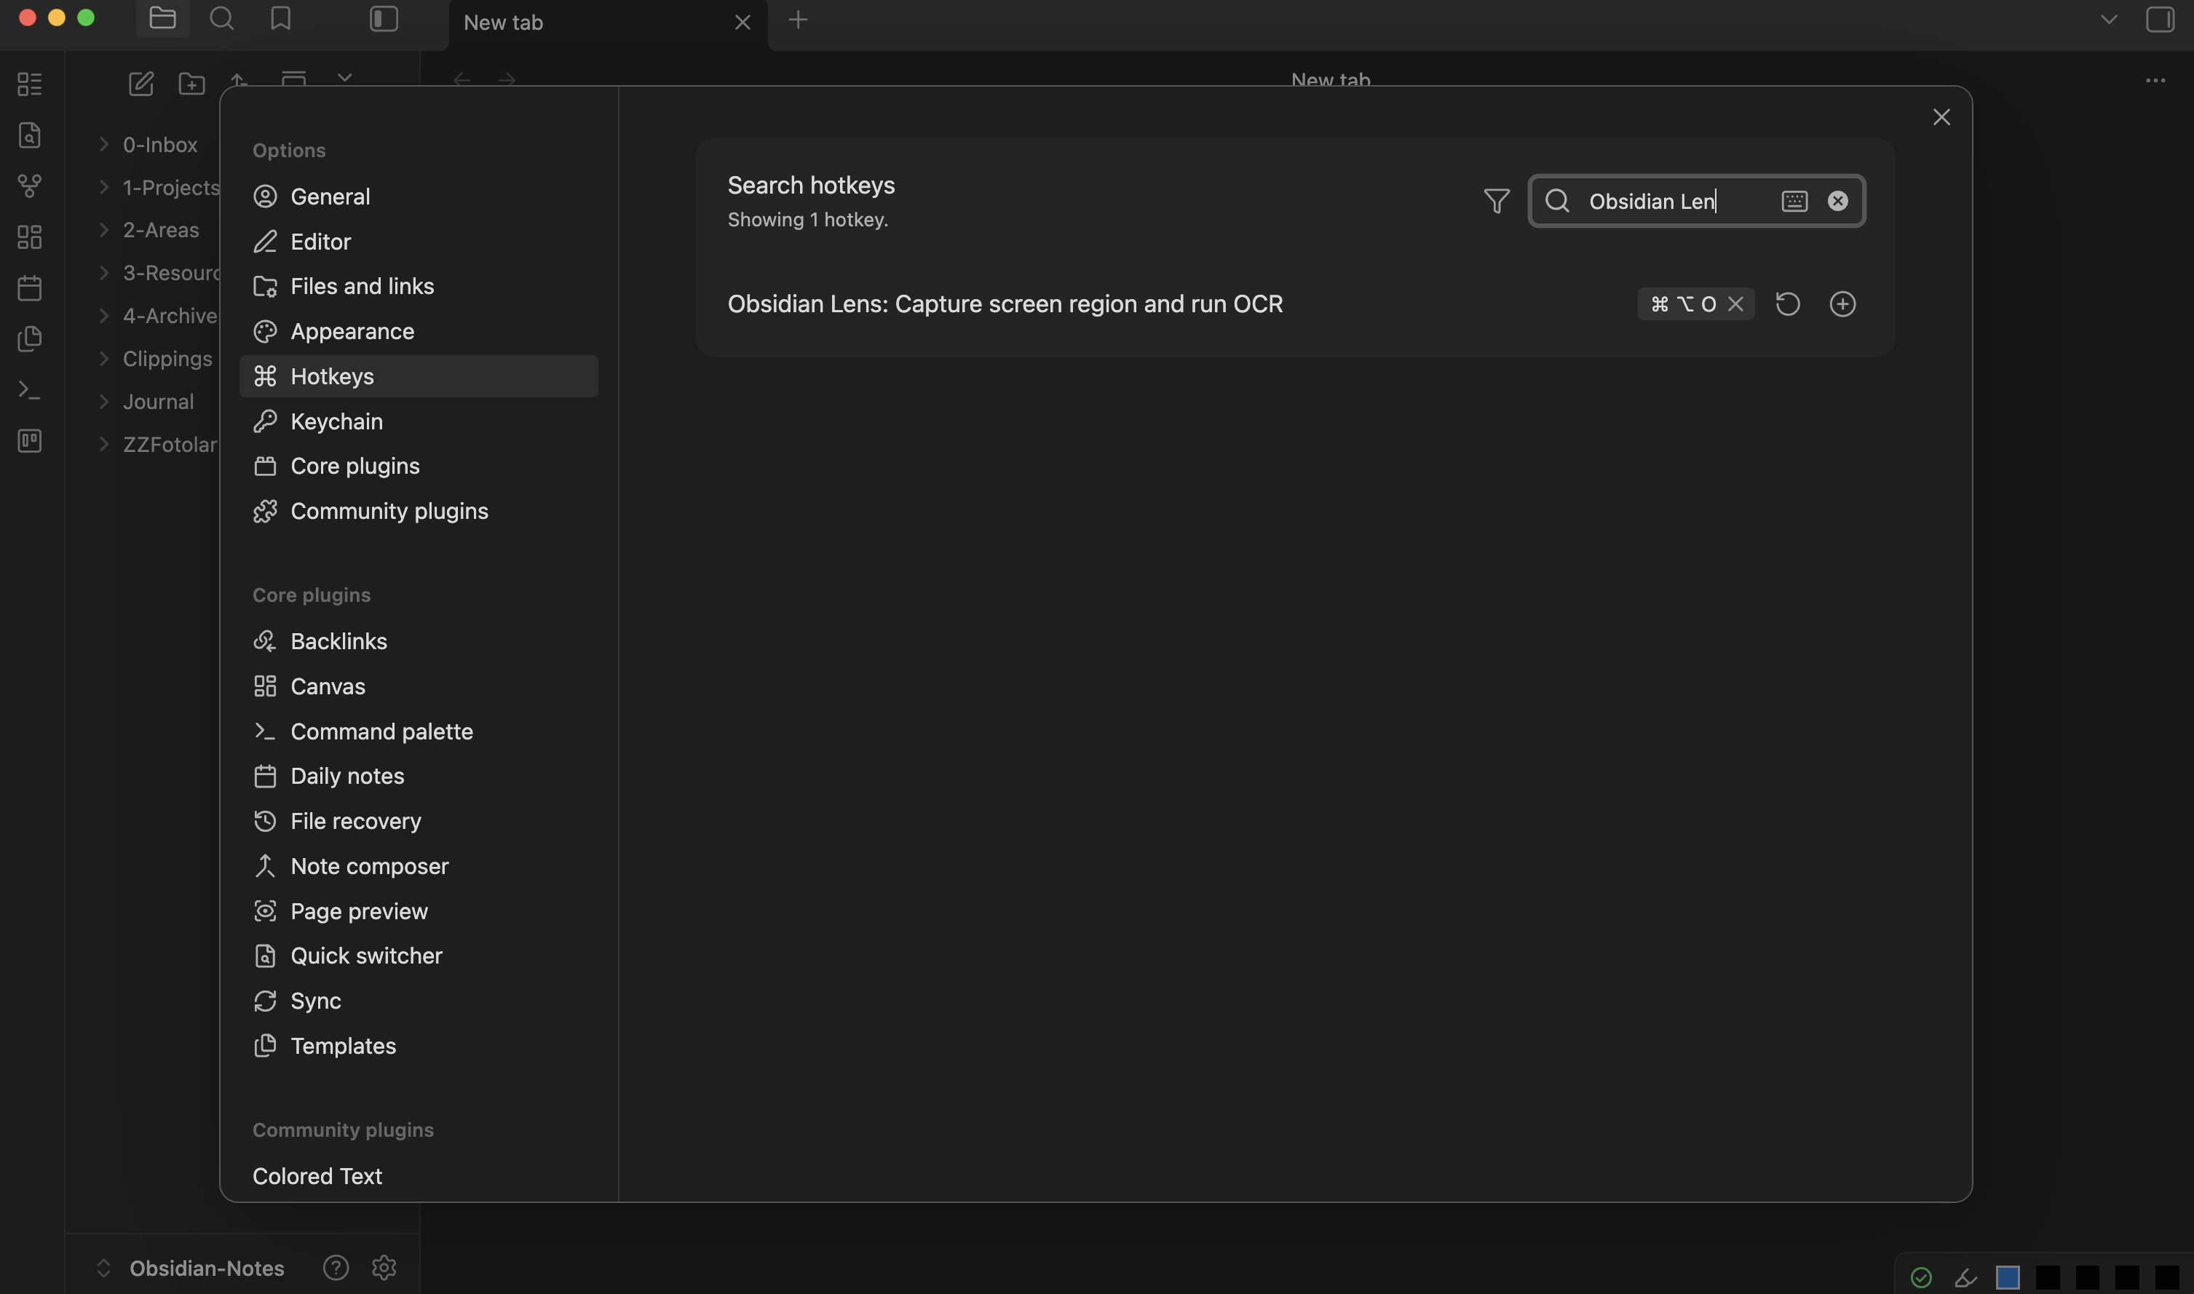Open quick switcher from the left ribbon

pyautogui.click(x=30, y=135)
